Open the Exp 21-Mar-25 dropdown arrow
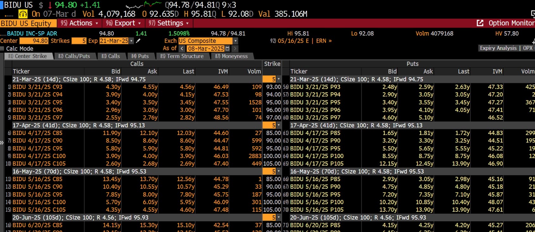This screenshot has height=232, width=535. coord(132,41)
